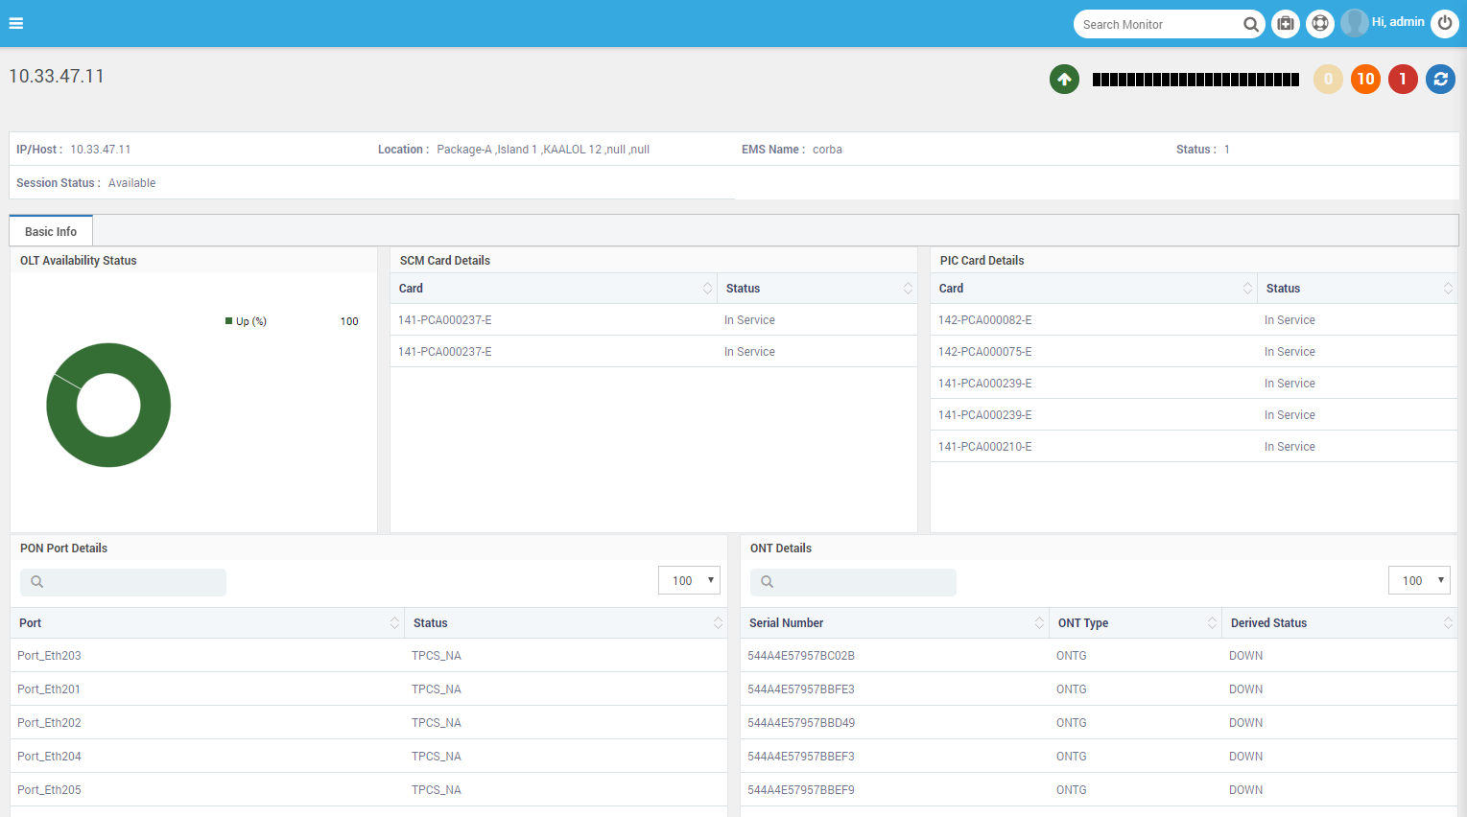Click the green donut availability chart
This screenshot has width=1467, height=817.
(108, 405)
